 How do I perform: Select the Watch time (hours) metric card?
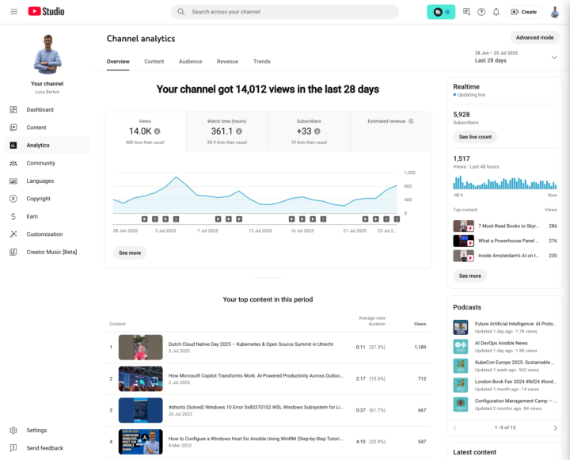(x=227, y=131)
